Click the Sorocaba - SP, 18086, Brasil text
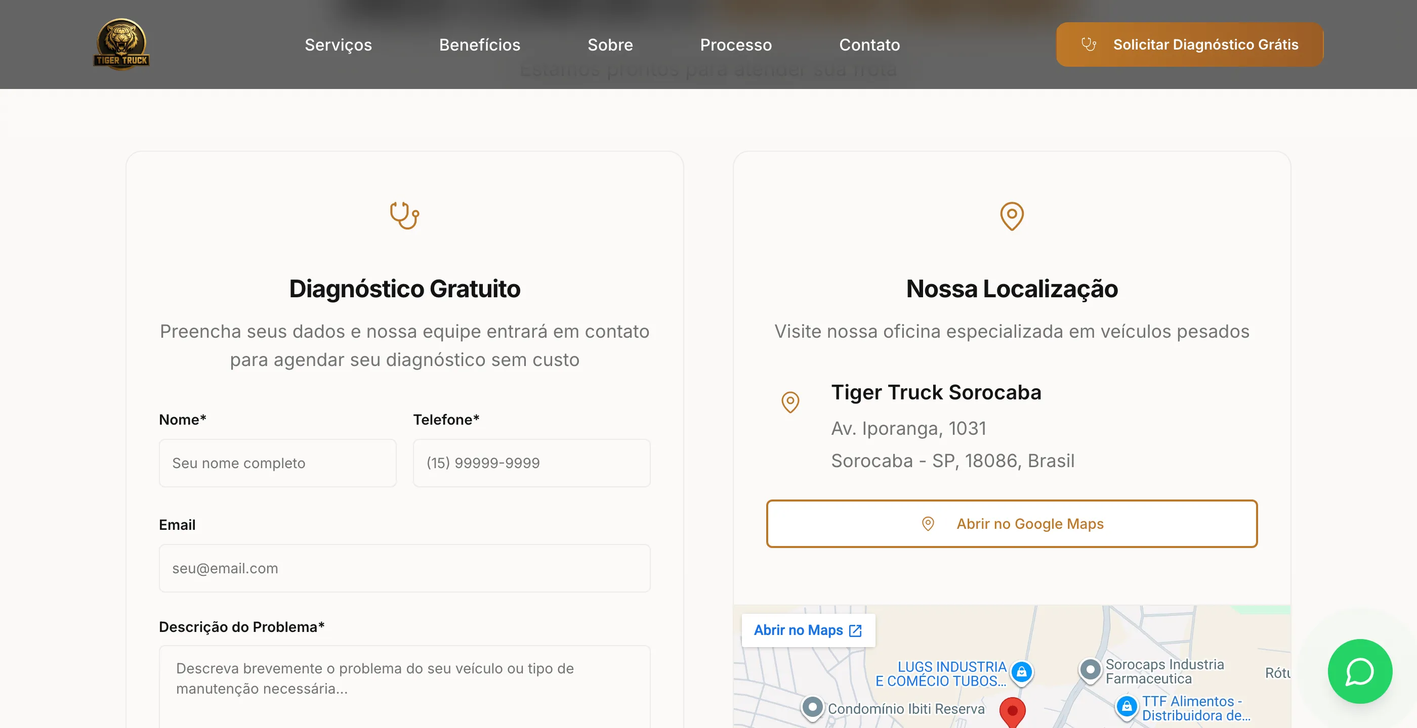1417x728 pixels. tap(953, 461)
